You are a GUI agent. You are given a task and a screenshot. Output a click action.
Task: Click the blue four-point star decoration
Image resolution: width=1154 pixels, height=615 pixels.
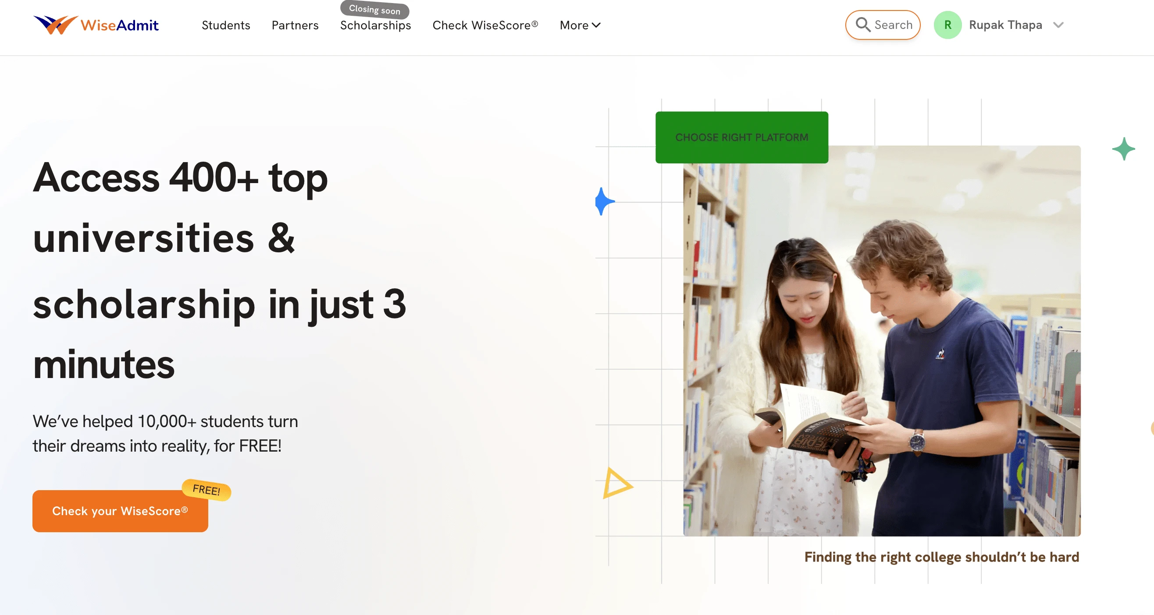[x=603, y=201]
